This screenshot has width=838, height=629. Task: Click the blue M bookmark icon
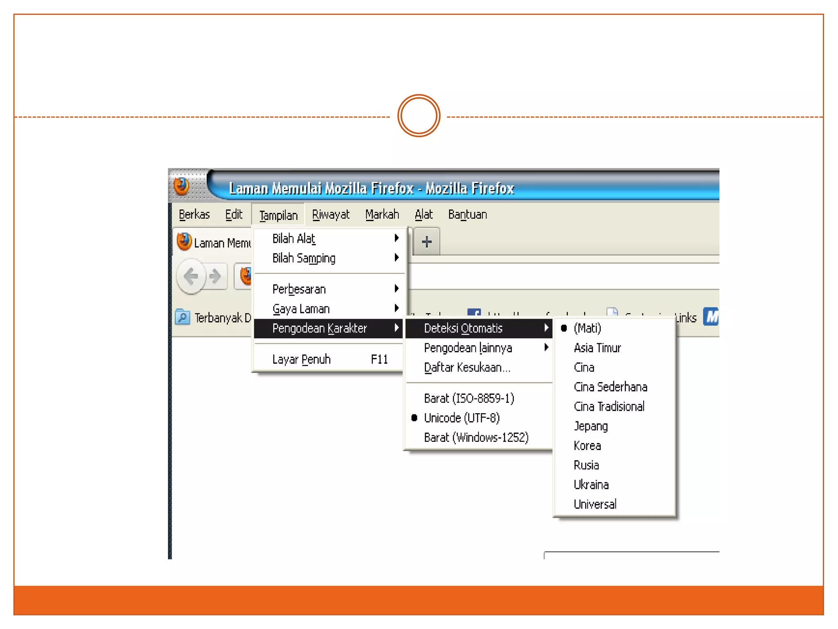pyautogui.click(x=711, y=317)
